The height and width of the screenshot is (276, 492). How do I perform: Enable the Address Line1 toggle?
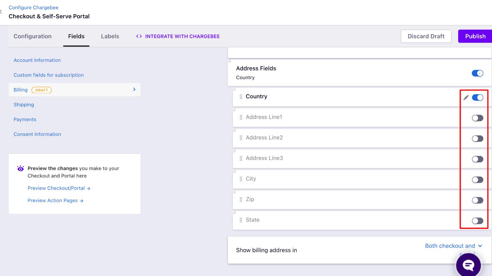click(477, 118)
